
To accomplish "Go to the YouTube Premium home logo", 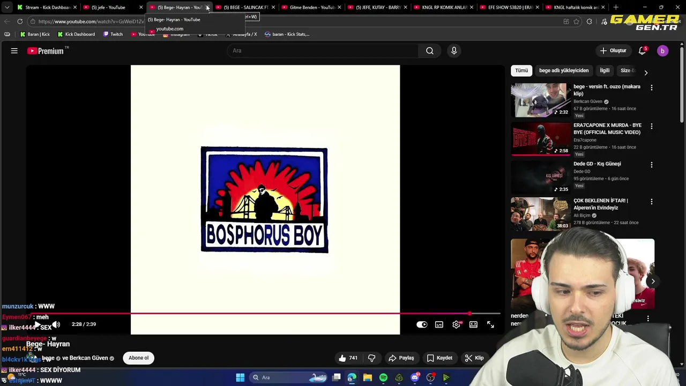I will pos(46,51).
